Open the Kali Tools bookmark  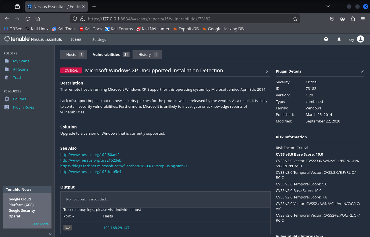point(64,29)
